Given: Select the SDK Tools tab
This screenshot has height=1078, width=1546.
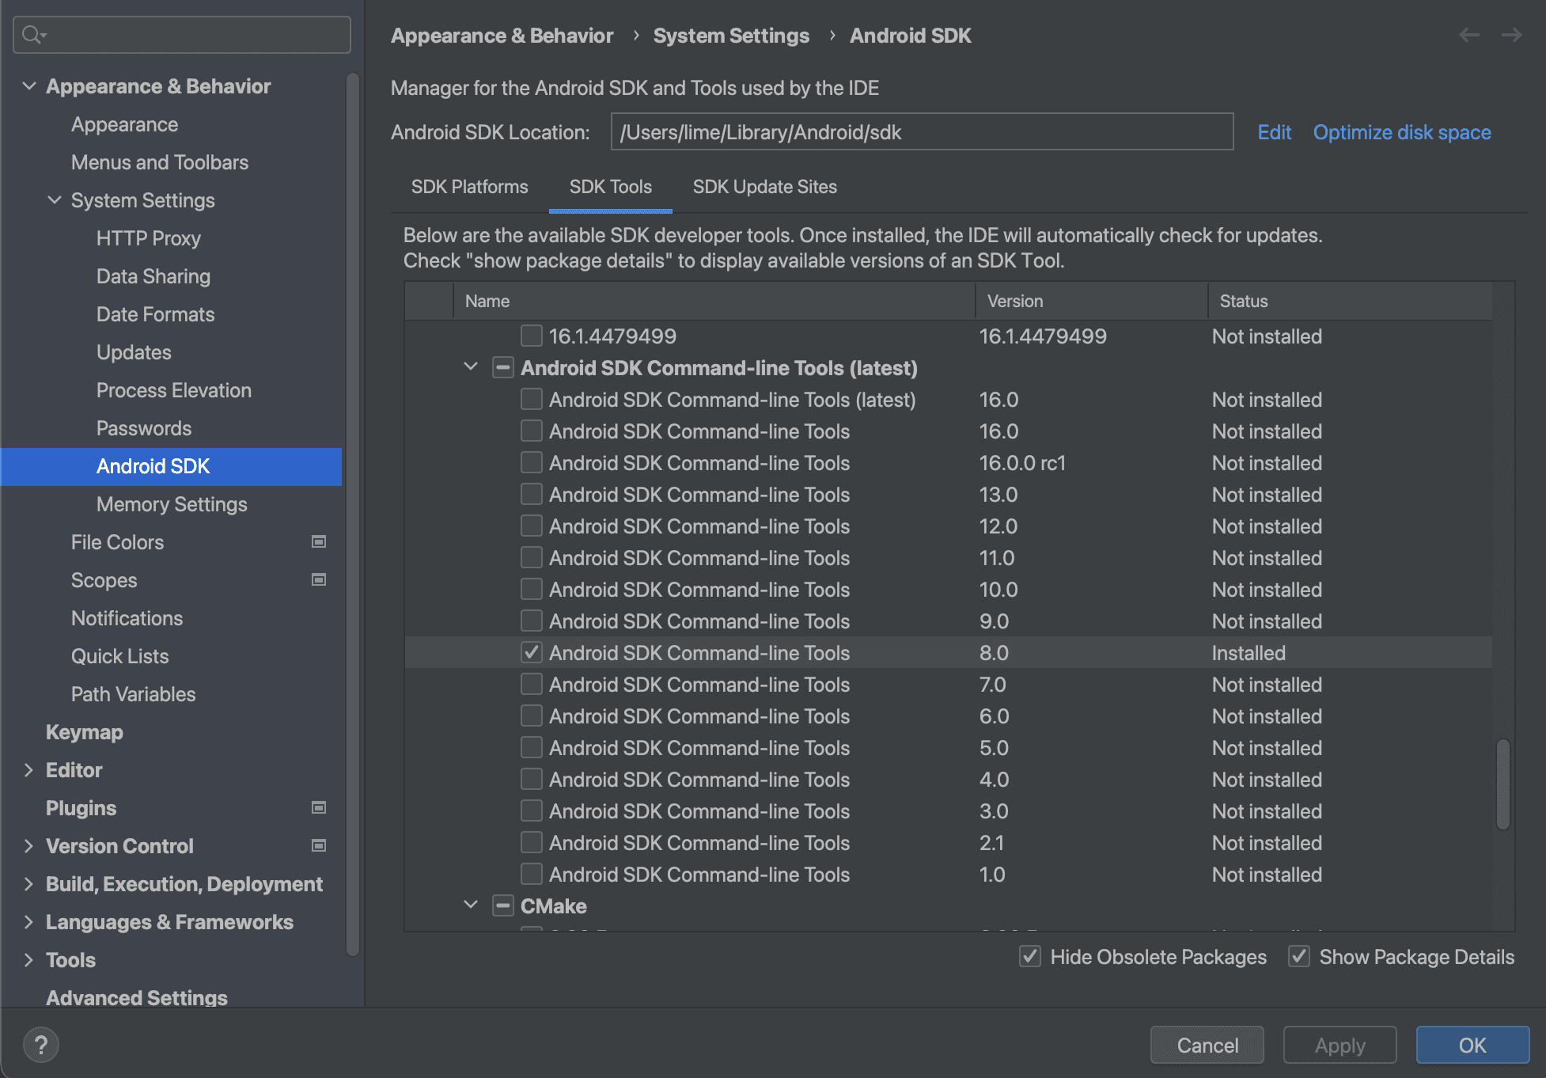Looking at the screenshot, I should click(610, 187).
